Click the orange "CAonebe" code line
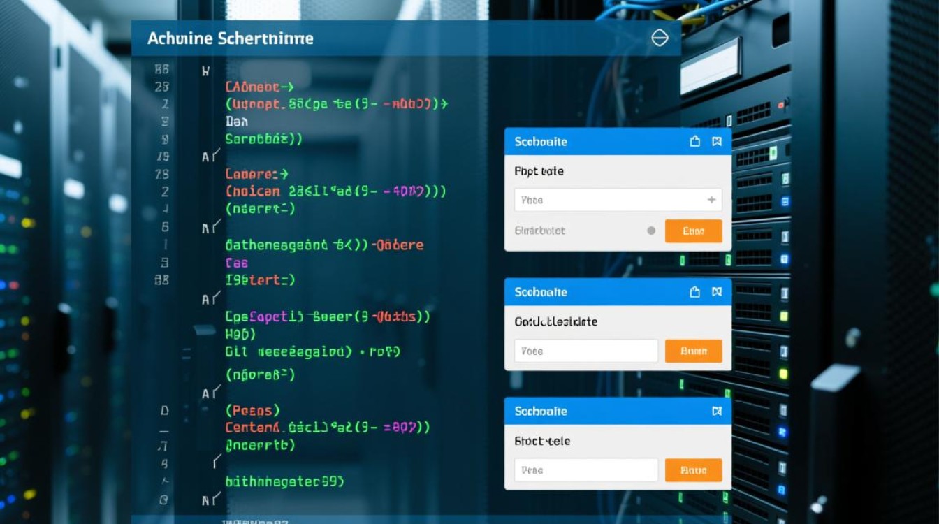Screen dimensions: 939x524 [x=258, y=87]
